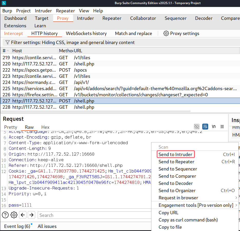
Task: Open the View menu
Action: pyautogui.click(x=84, y=11)
